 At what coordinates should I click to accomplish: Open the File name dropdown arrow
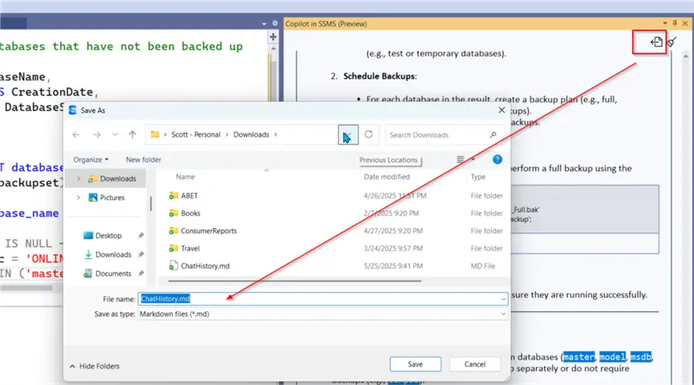tap(504, 300)
